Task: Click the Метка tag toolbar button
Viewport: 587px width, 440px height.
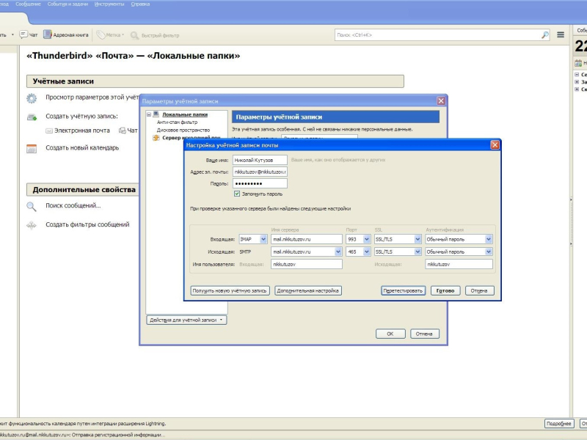Action: click(x=110, y=34)
